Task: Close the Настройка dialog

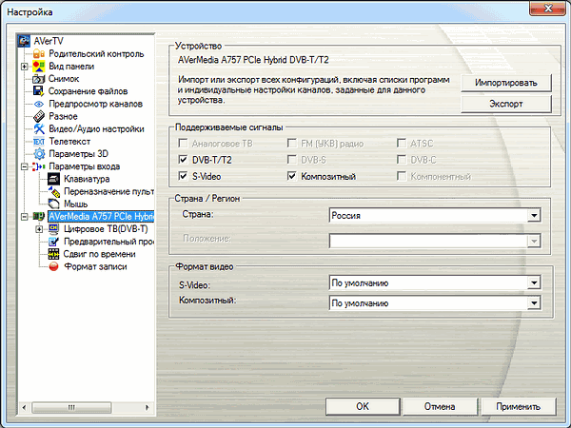Action: [548, 8]
